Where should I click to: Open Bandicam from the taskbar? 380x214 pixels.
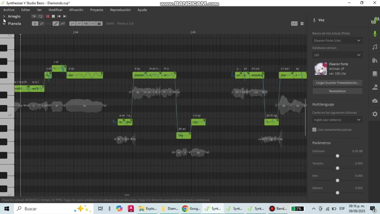[278, 209]
